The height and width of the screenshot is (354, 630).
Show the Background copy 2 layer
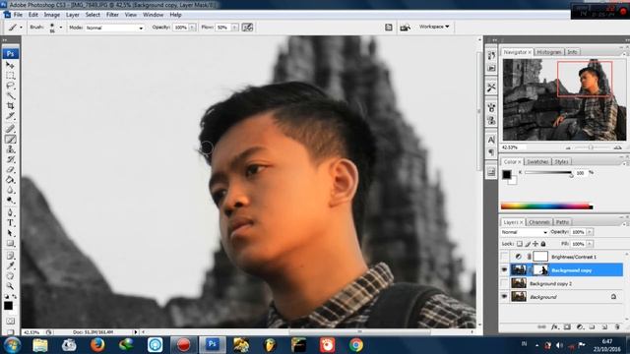[504, 283]
